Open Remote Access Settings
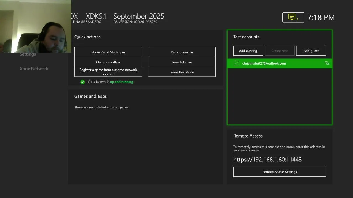 (x=279, y=172)
